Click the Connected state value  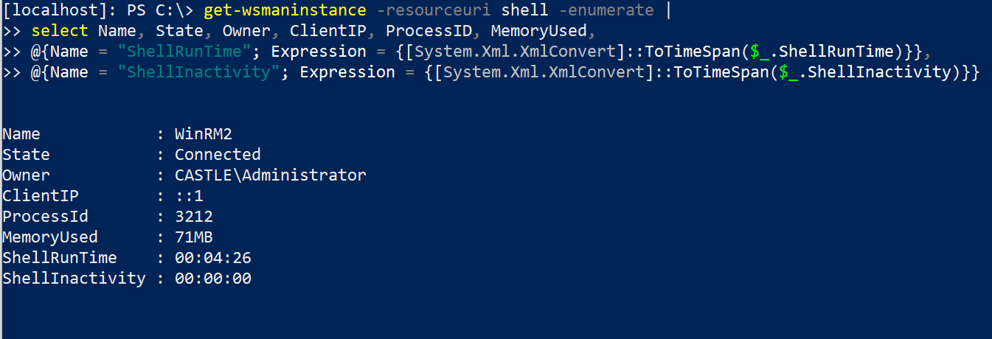click(218, 155)
